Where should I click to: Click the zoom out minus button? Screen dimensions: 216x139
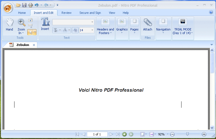pyautogui.click(x=172, y=134)
